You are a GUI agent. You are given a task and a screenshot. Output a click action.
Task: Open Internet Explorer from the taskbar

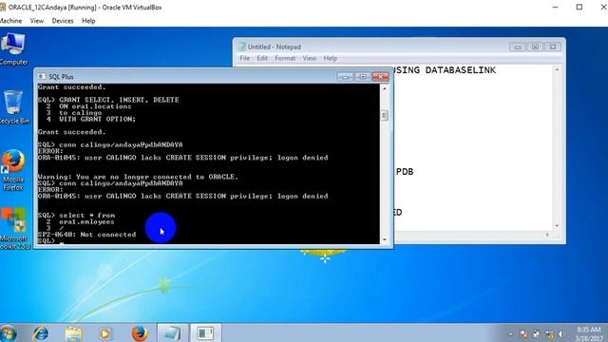click(x=41, y=333)
